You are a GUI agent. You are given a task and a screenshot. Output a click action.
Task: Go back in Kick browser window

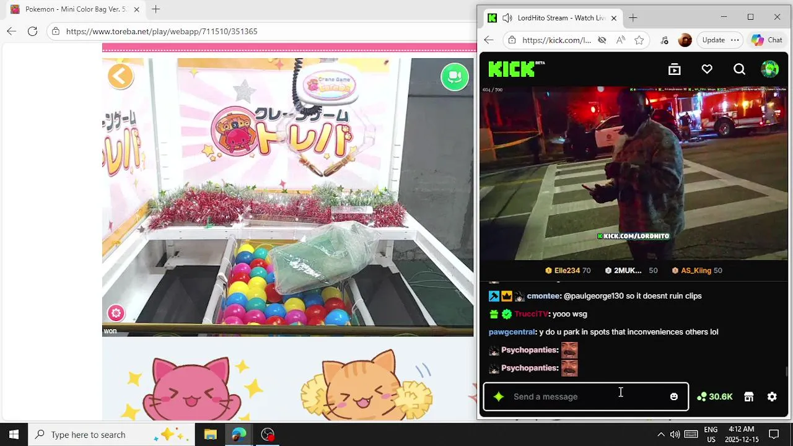(489, 40)
